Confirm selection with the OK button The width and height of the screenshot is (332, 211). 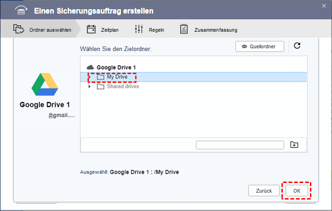[x=297, y=190]
